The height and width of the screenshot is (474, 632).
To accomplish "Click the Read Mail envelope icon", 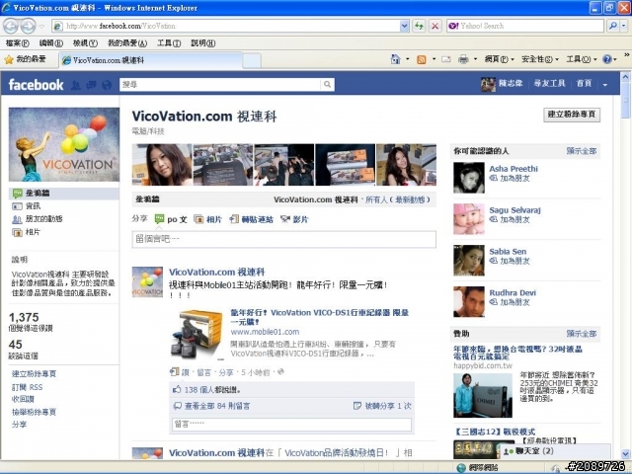I will (445, 59).
